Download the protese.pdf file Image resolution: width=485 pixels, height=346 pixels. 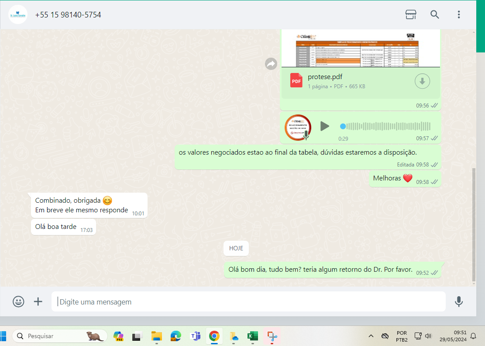click(x=422, y=81)
